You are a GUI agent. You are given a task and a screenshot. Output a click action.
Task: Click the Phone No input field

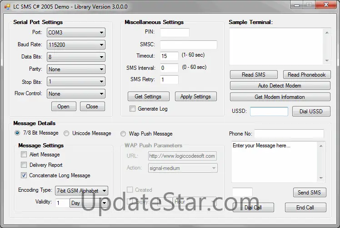289,133
